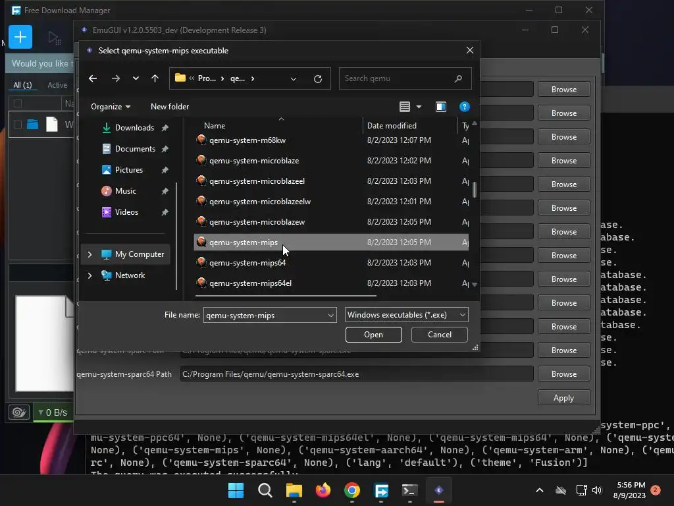Open Firefox from taskbar
The height and width of the screenshot is (506, 674).
(x=323, y=490)
